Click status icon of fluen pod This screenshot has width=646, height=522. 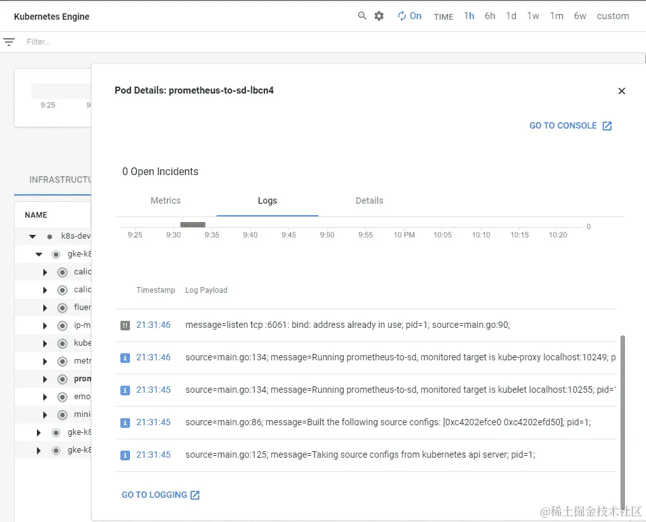pos(62,308)
